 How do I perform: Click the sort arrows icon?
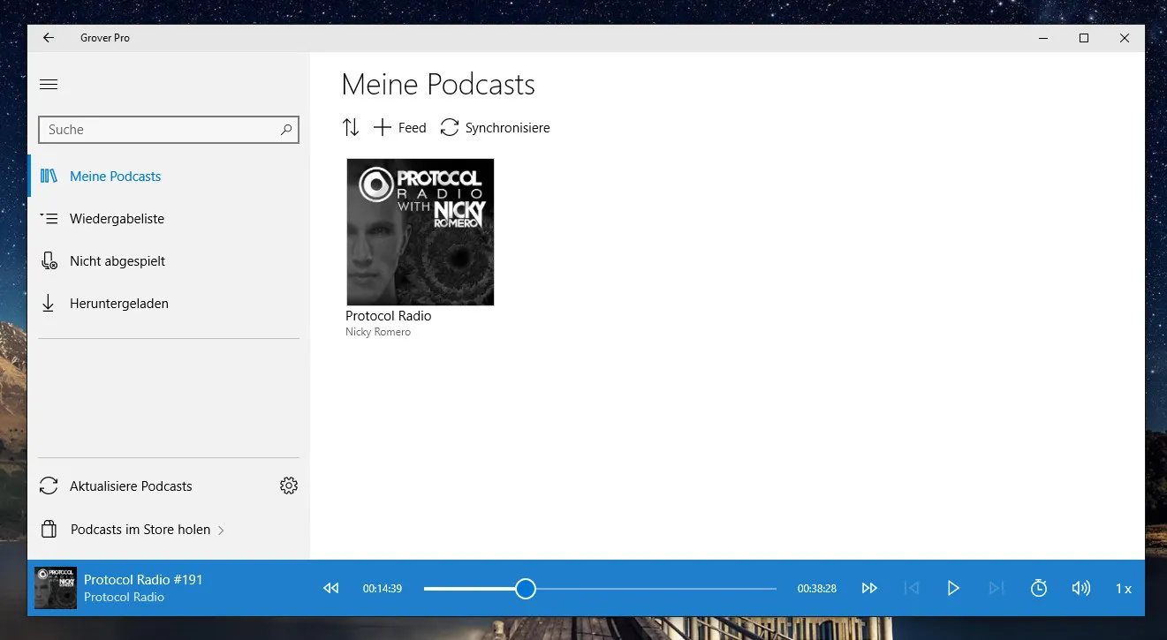(x=351, y=128)
